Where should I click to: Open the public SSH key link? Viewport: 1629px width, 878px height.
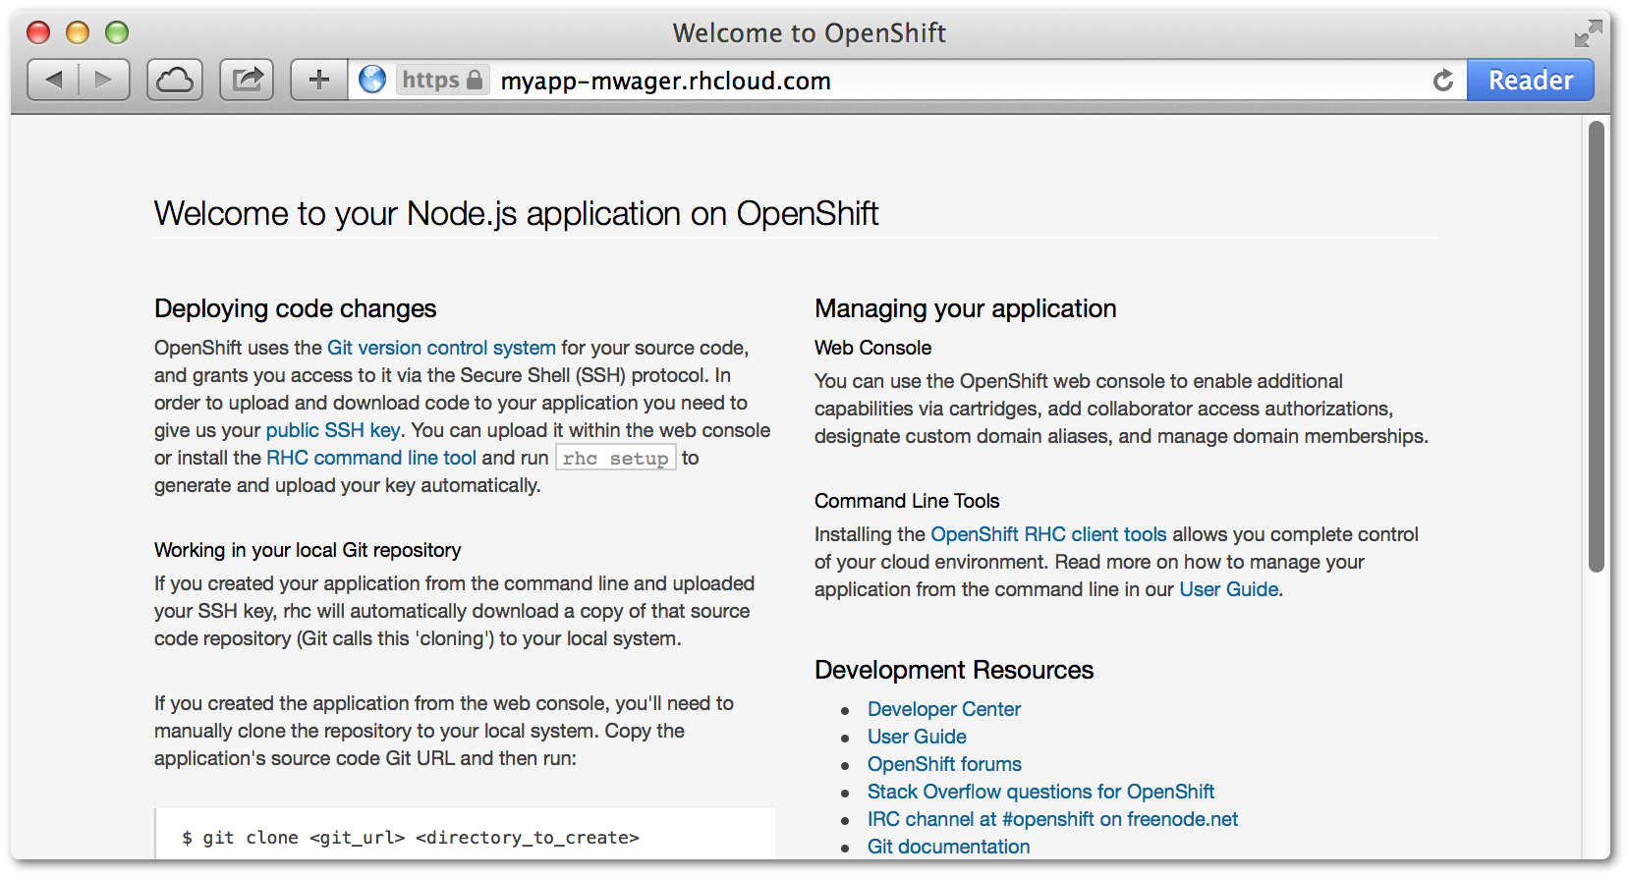333,430
